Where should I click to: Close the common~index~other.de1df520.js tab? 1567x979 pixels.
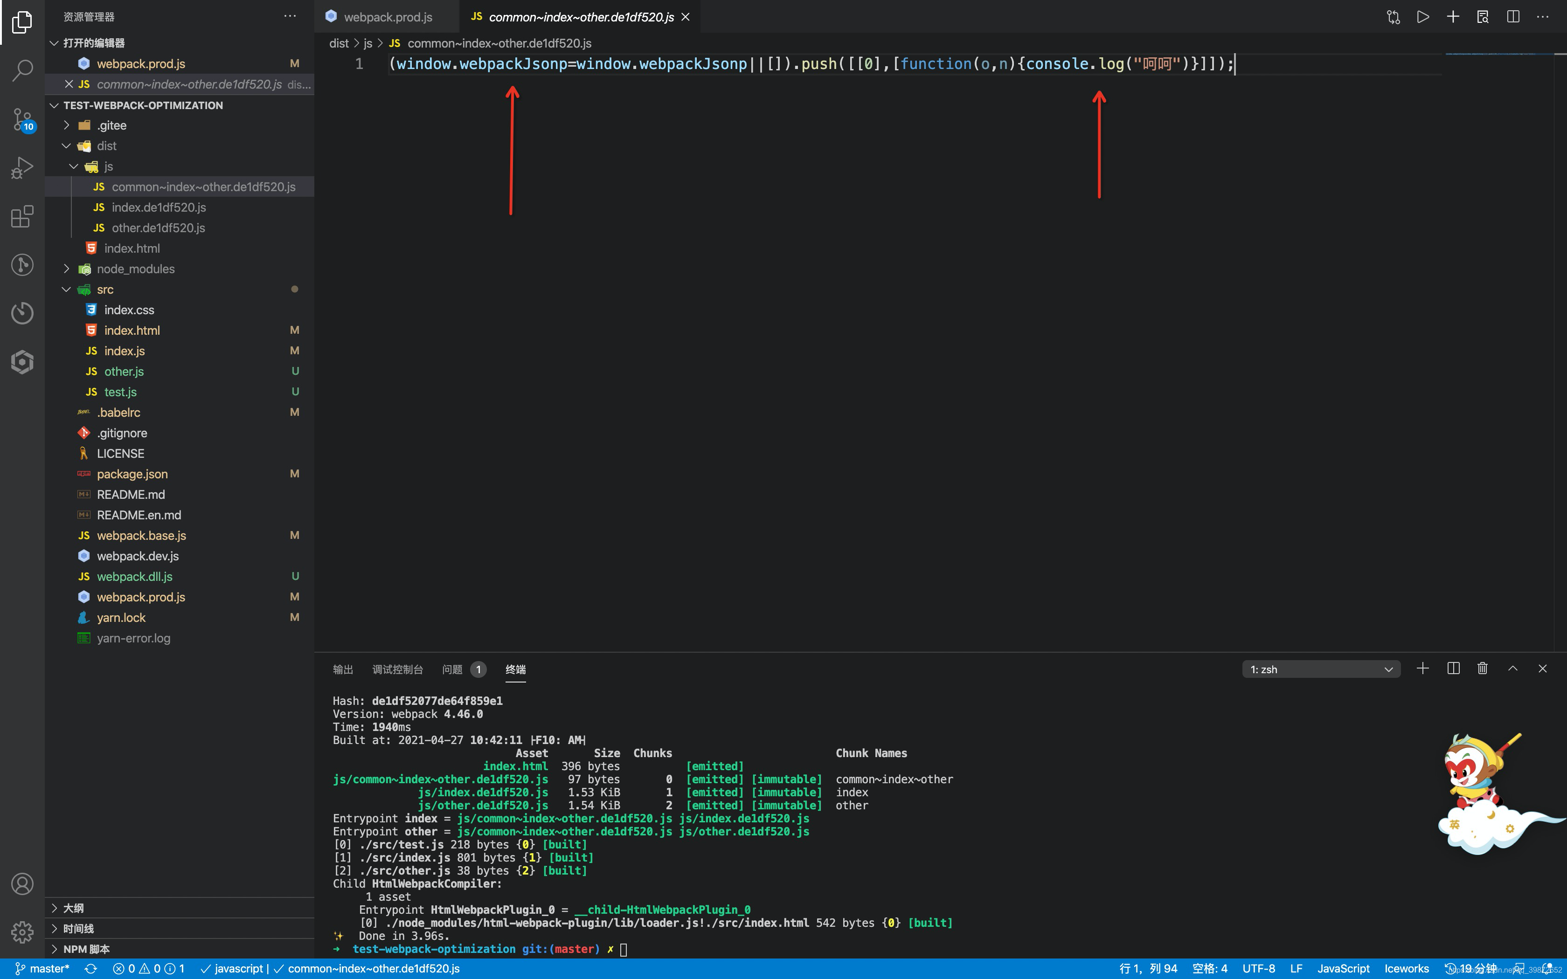[x=686, y=17]
